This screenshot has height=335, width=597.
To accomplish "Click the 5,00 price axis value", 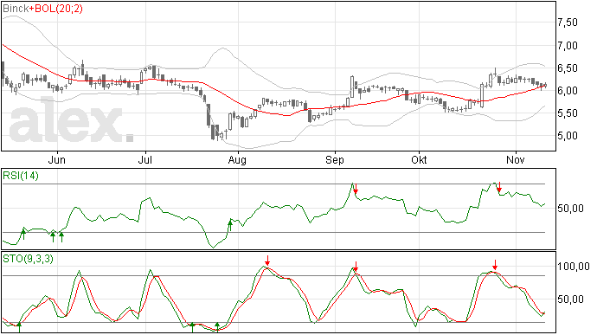I will (x=568, y=136).
